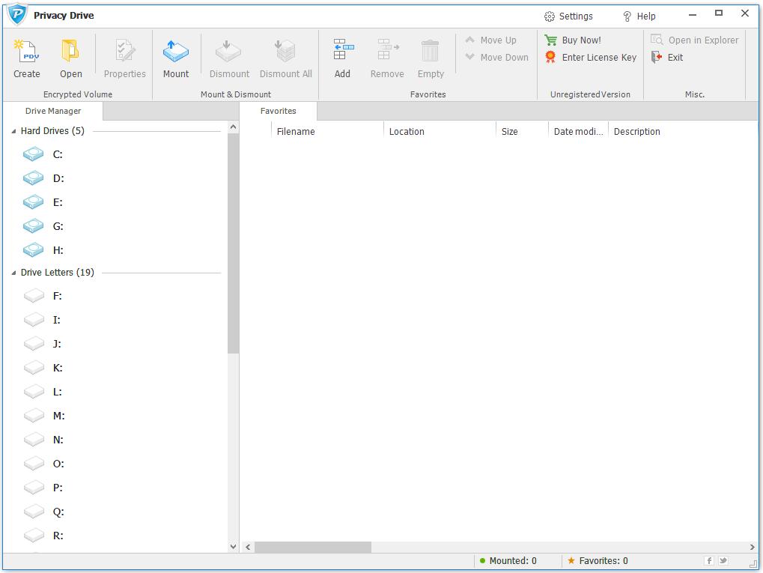Click the drive list vertical scrollbar thumb
Image resolution: width=763 pixels, height=573 pixels.
coord(233,243)
